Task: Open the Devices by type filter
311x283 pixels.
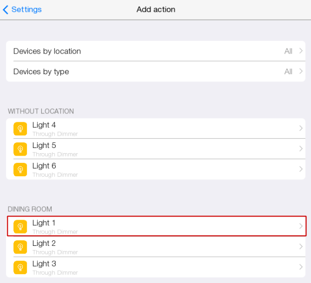Action: pyautogui.click(x=41, y=72)
